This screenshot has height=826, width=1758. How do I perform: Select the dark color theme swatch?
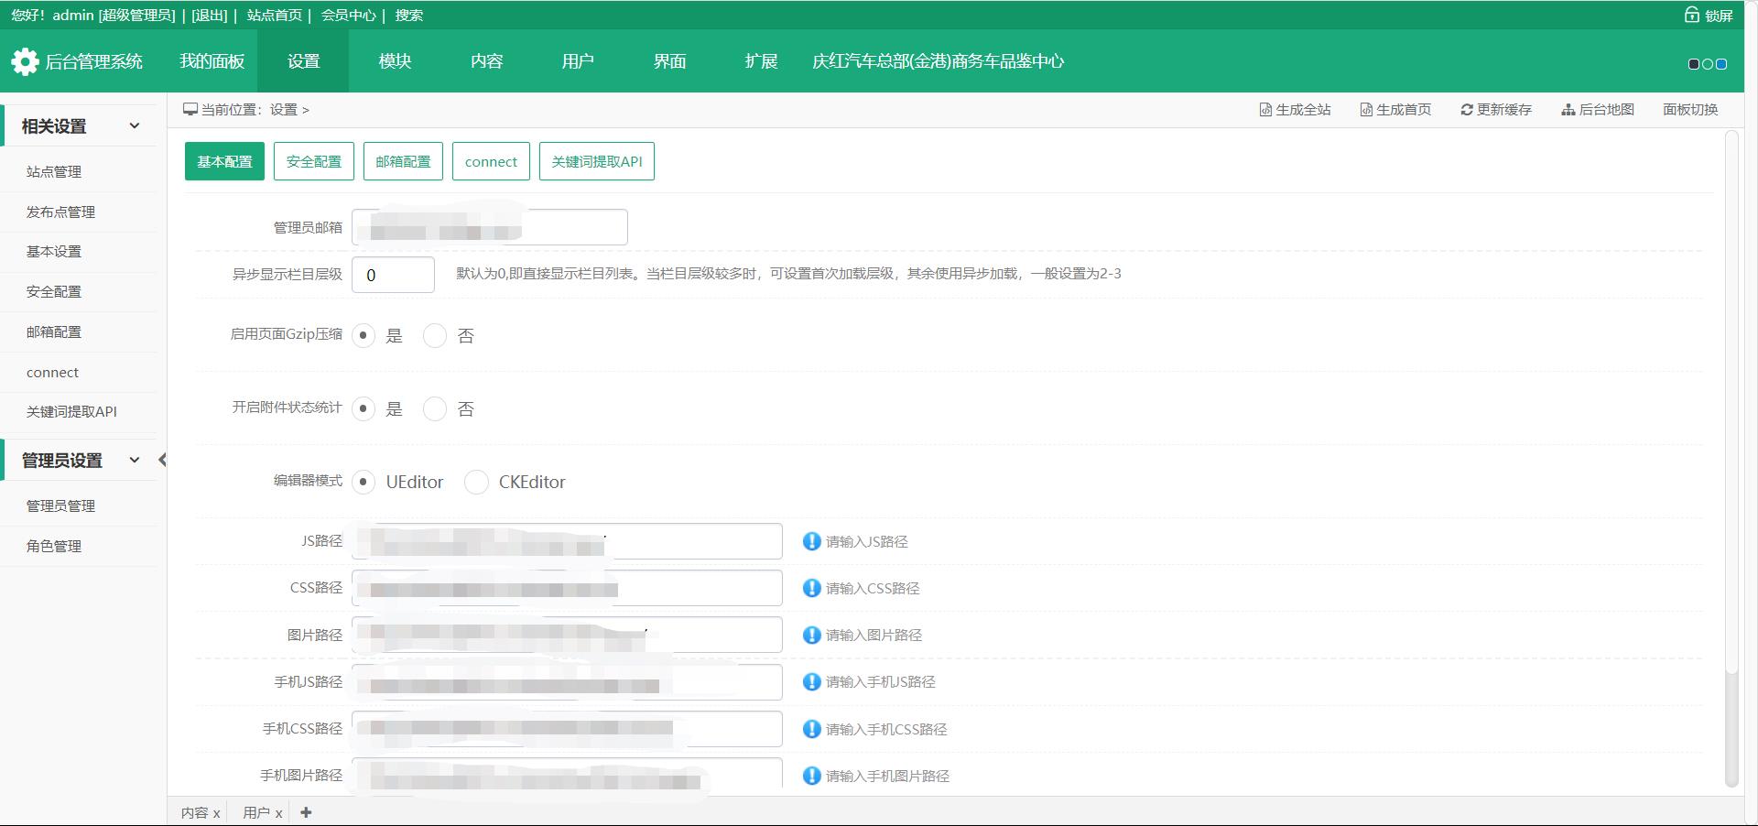pyautogui.click(x=1694, y=64)
